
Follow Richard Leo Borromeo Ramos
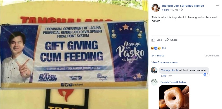pos(166,10)
